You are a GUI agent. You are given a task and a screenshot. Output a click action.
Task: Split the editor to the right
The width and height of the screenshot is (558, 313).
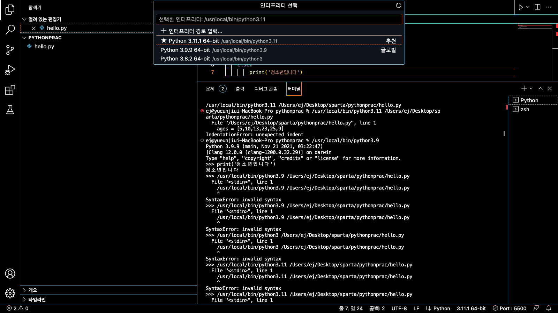(537, 7)
